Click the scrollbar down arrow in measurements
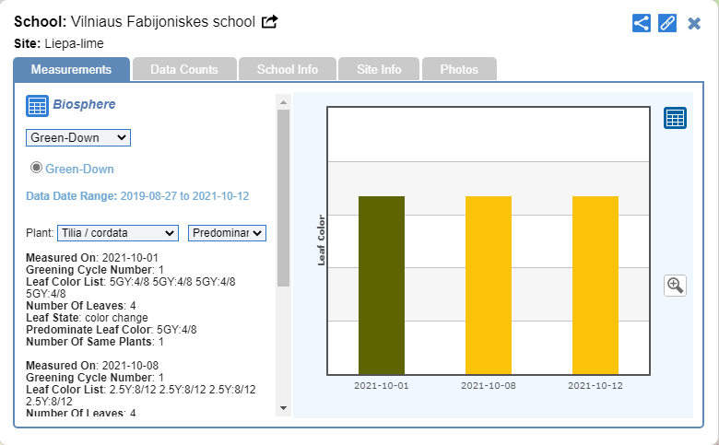Image resolution: width=719 pixels, height=445 pixels. click(283, 407)
